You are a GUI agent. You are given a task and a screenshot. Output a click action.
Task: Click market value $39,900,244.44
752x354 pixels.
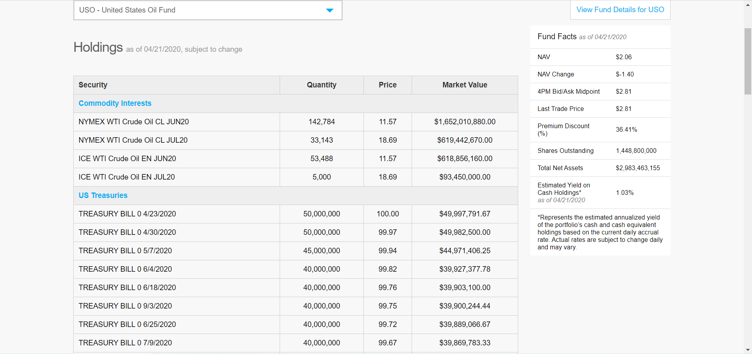465,306
